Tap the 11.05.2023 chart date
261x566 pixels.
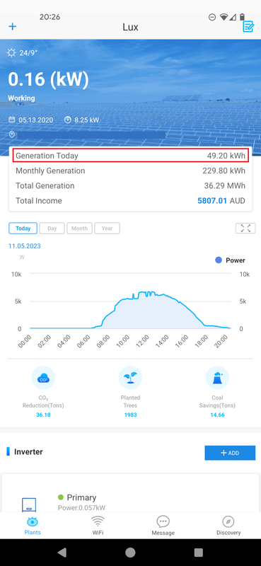tap(25, 246)
